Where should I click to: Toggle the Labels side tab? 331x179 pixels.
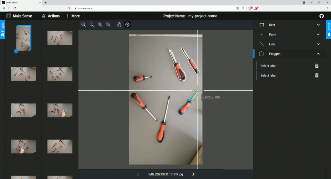[329, 30]
